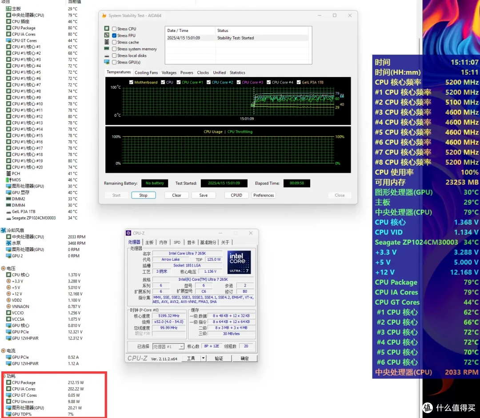Click the Stress FPU icon

pyautogui.click(x=107, y=35)
